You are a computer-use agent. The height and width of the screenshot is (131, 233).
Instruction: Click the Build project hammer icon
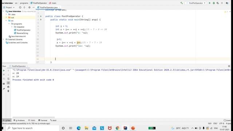coord(181,3)
